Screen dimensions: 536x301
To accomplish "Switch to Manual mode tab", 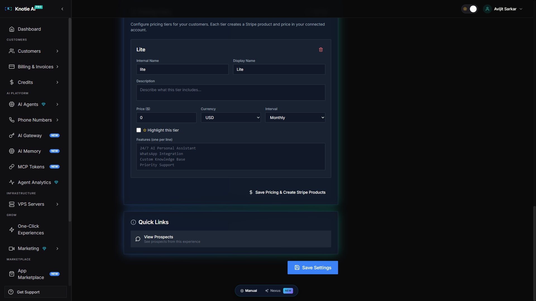I will (x=248, y=291).
